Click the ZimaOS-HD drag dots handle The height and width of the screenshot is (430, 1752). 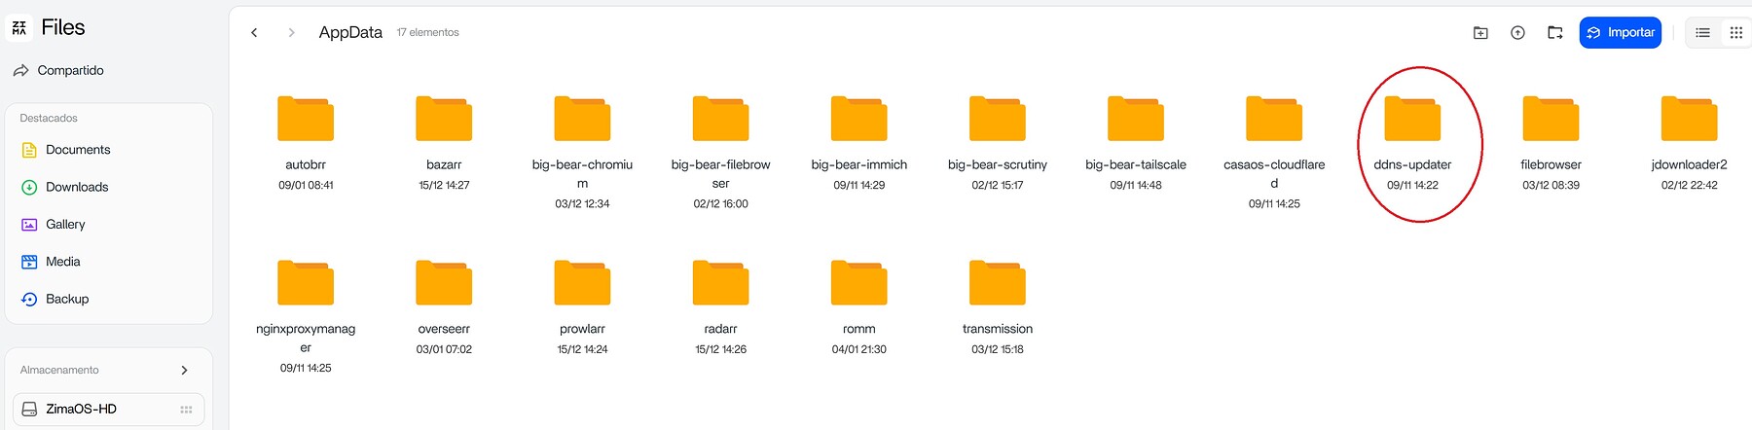[x=186, y=410]
